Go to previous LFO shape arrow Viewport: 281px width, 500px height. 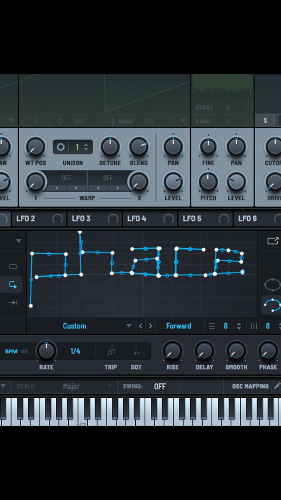(x=141, y=326)
